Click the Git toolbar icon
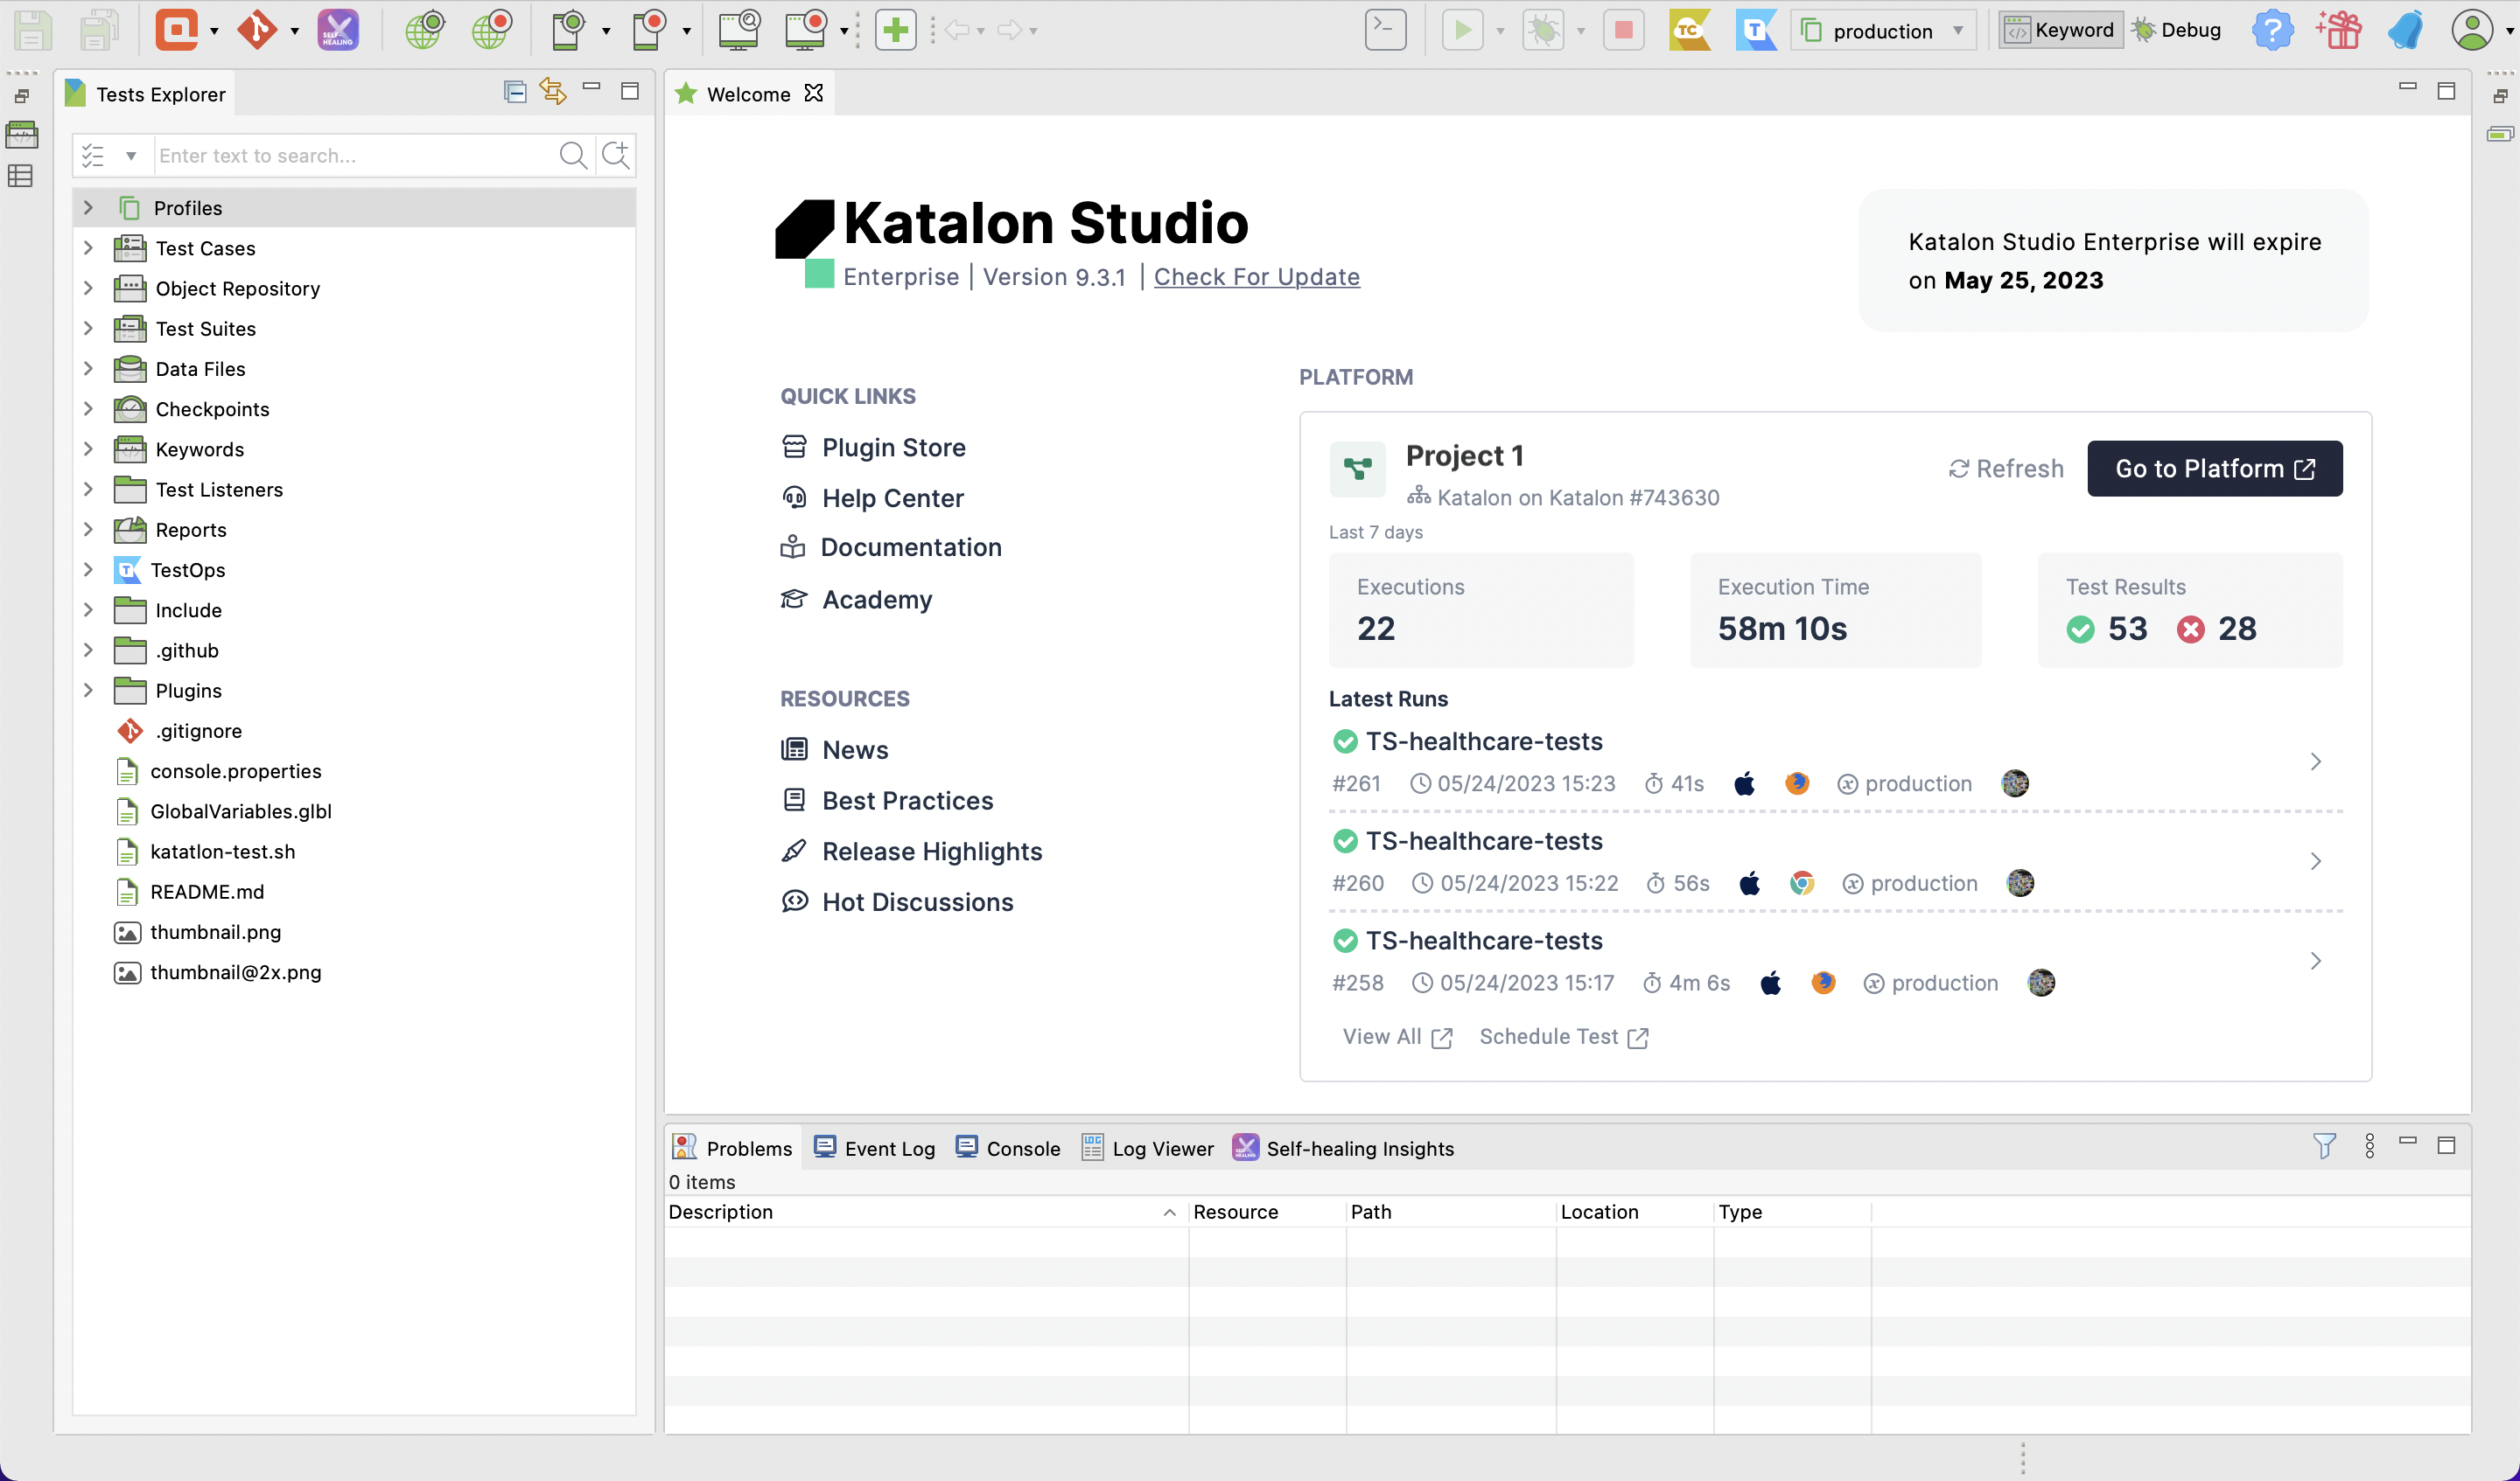The height and width of the screenshot is (1481, 2520). [257, 30]
